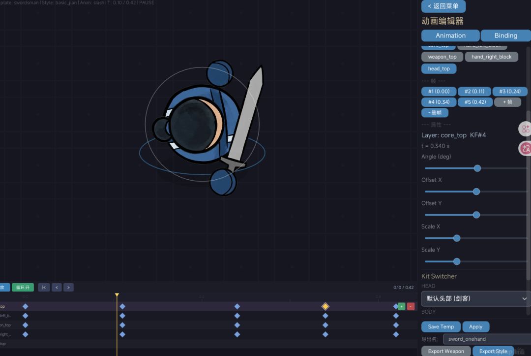531x356 pixels.
Task: Select frame #1 (0.00)
Action: tap(439, 91)
